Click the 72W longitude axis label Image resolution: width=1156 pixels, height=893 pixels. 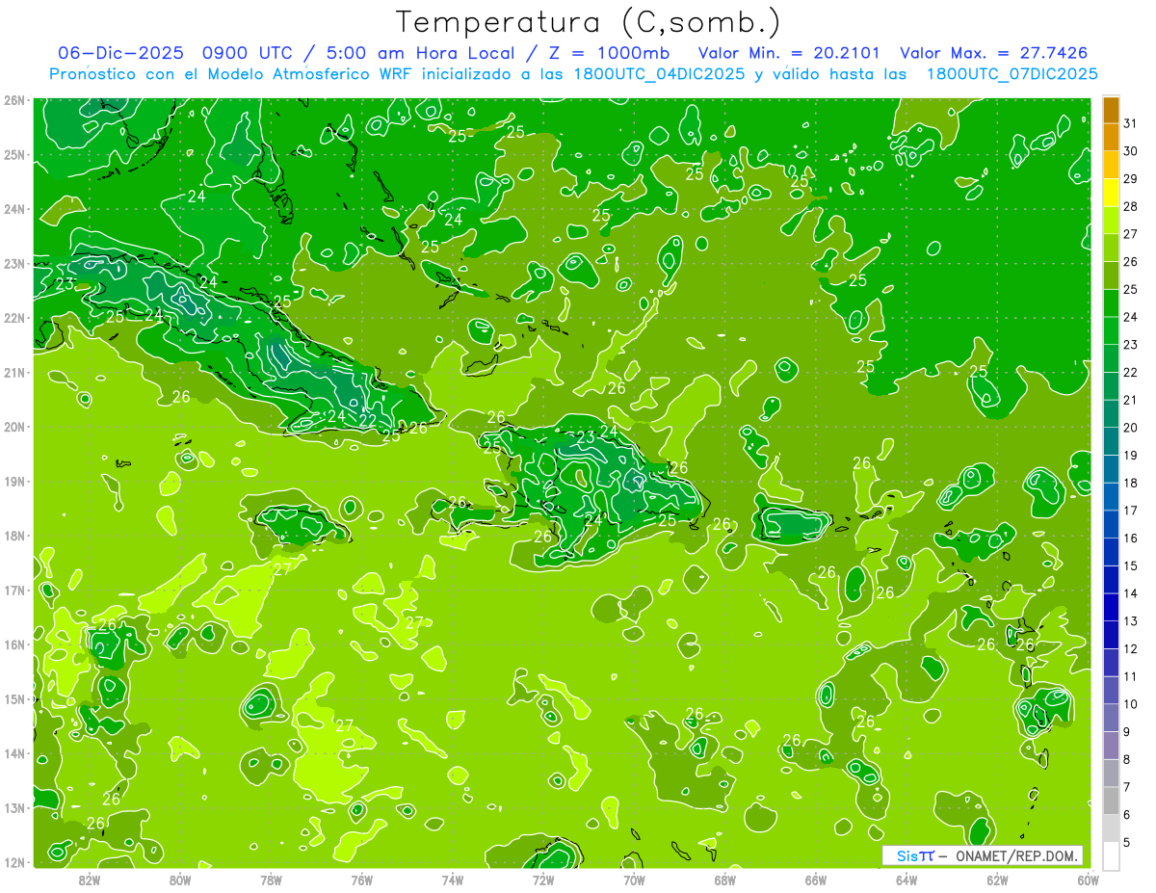coord(543,880)
